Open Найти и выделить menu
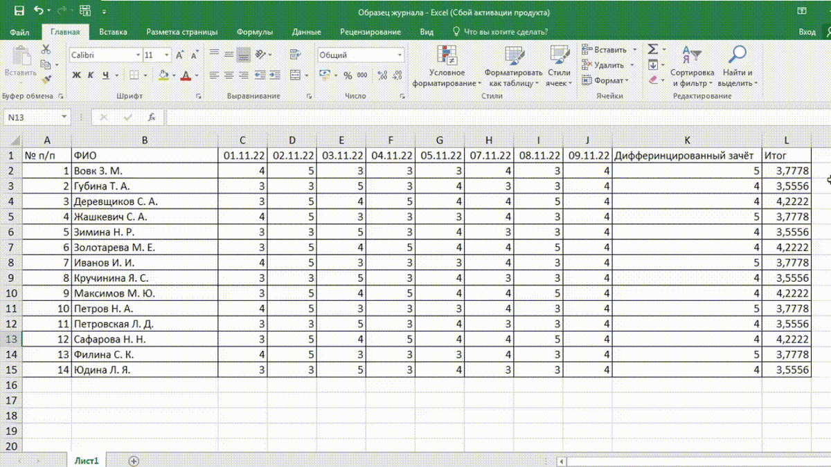 pyautogui.click(x=738, y=66)
